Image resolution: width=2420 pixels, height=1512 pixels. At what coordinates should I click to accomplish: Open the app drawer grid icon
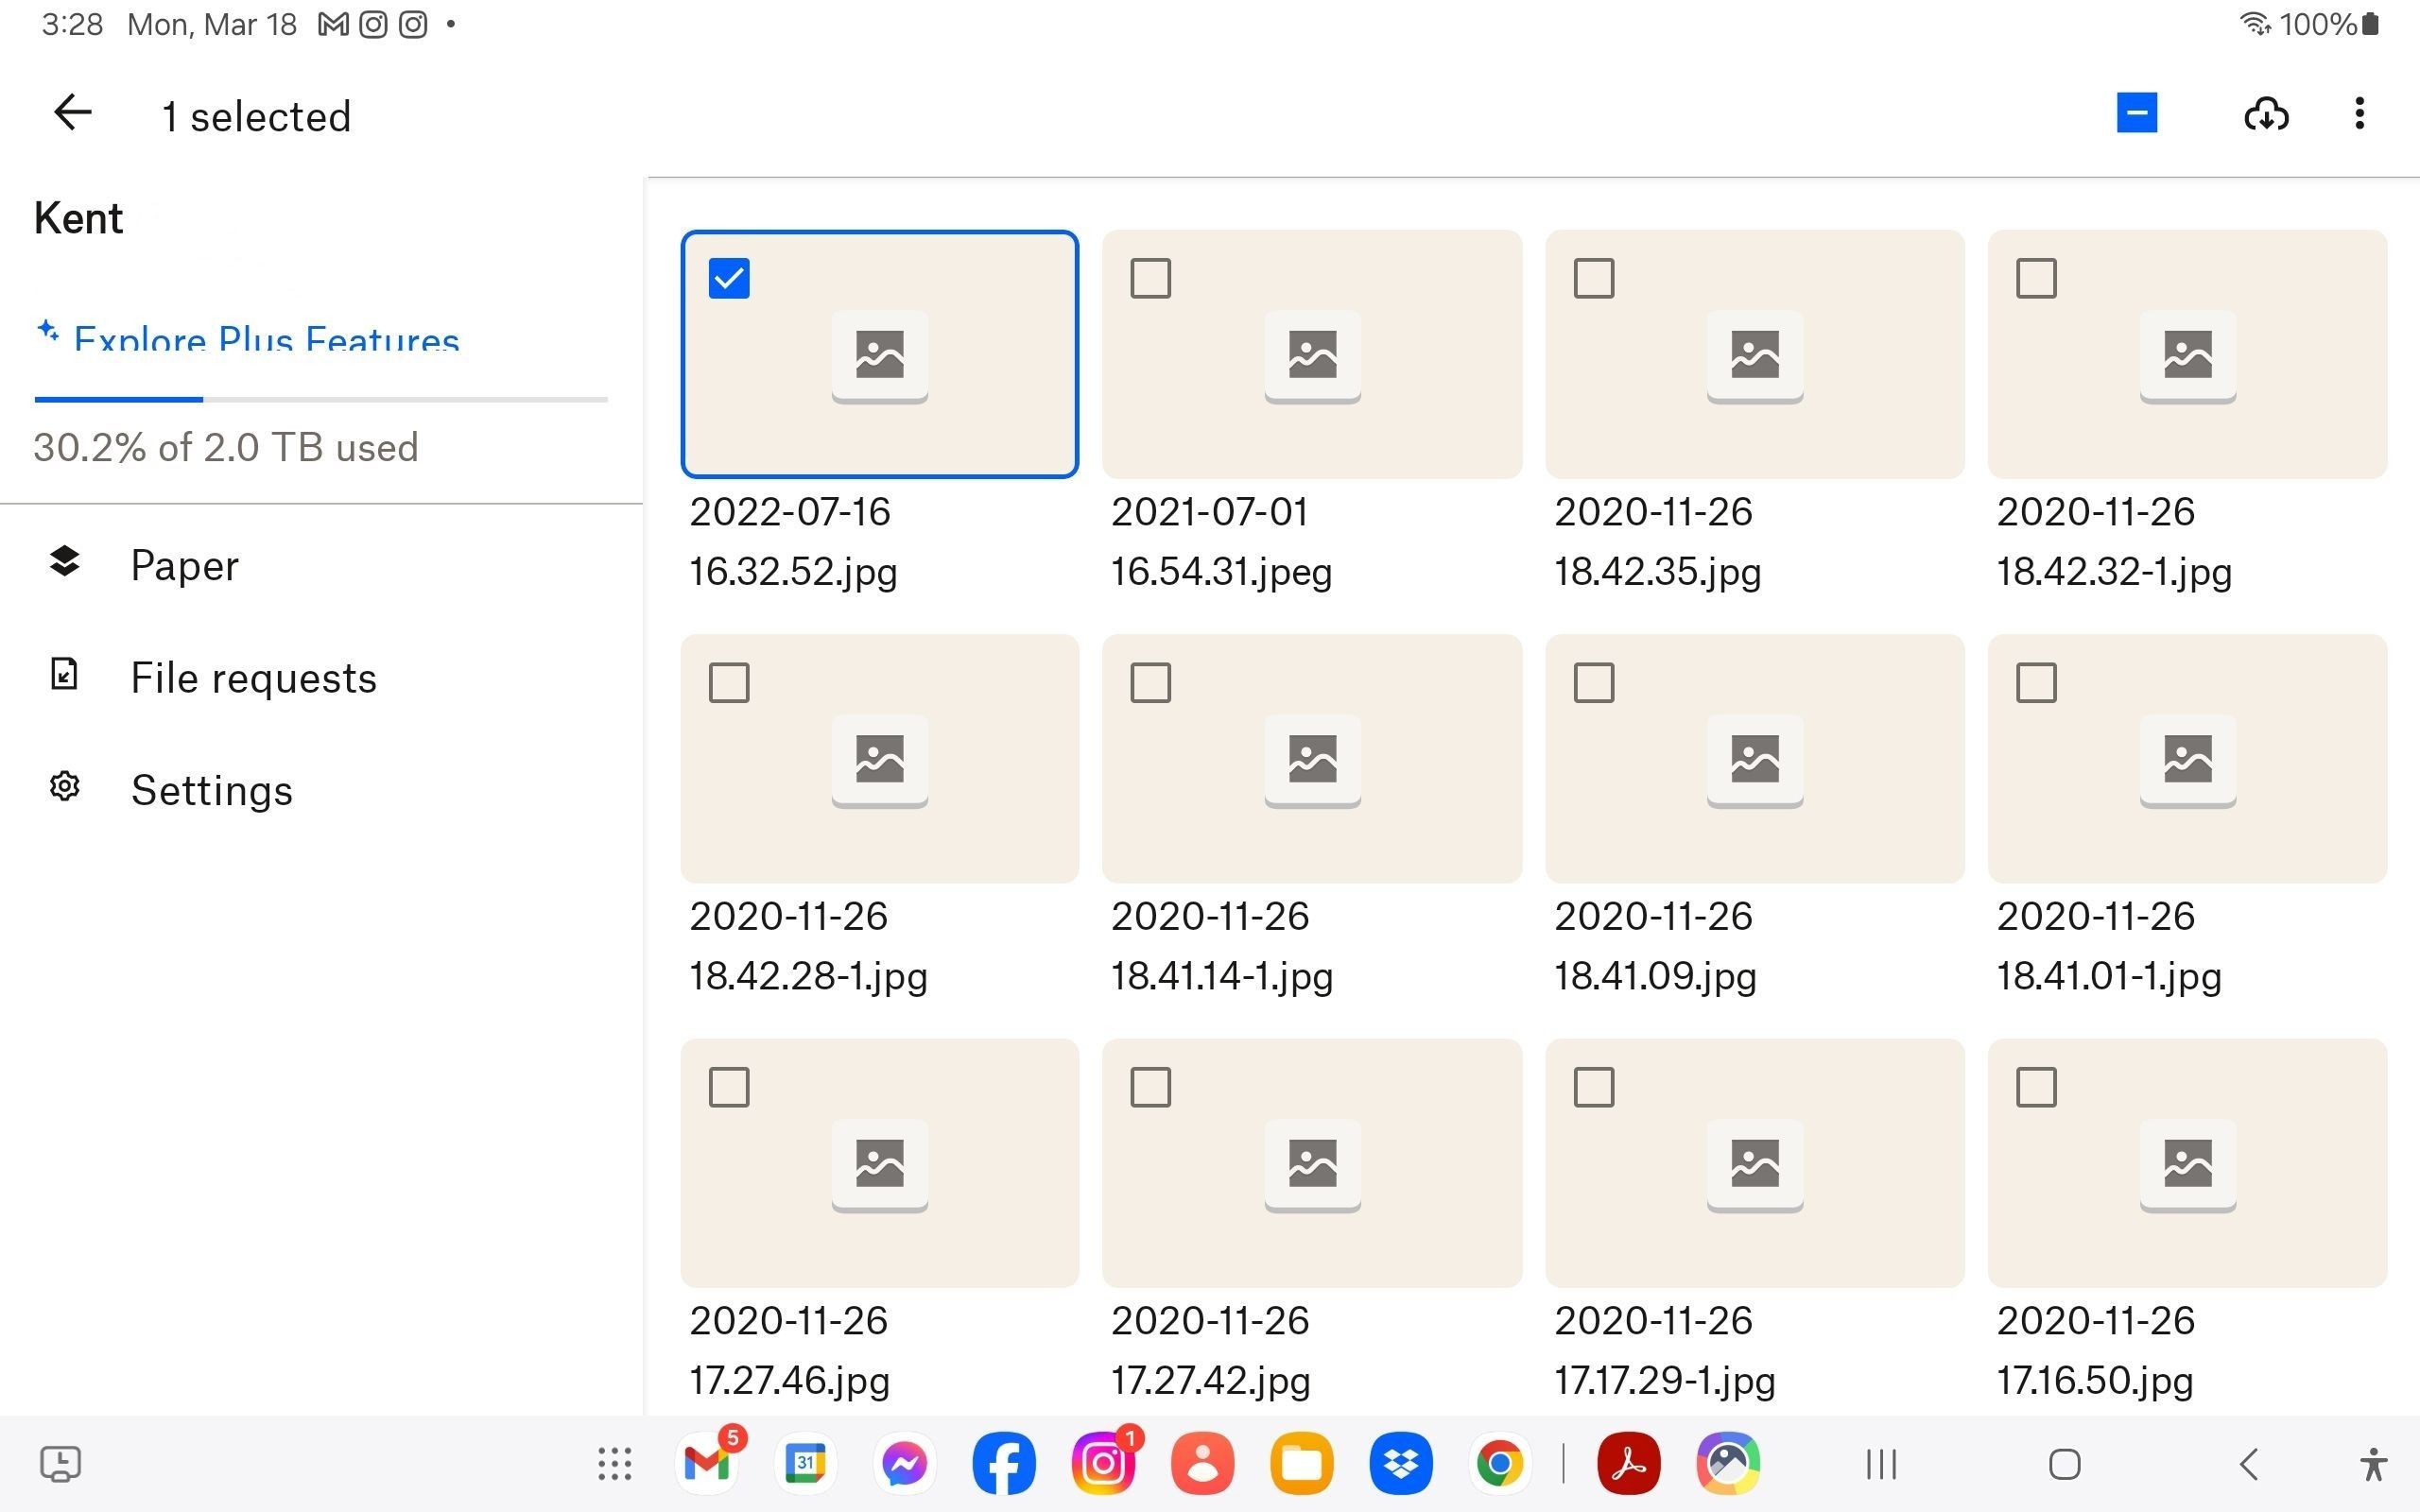pos(614,1464)
